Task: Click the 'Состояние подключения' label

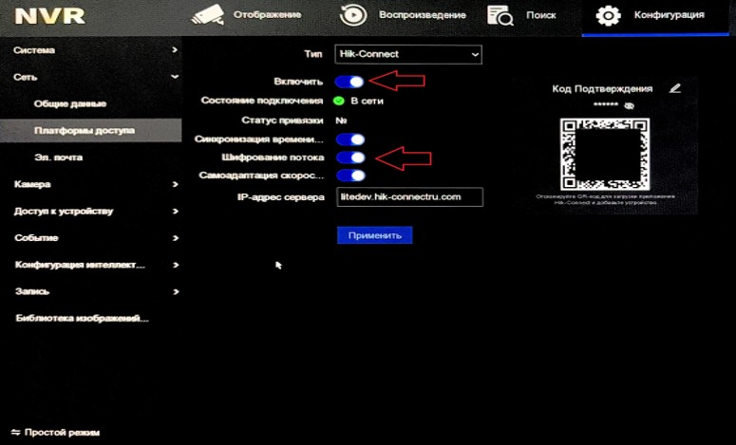Action: [262, 101]
